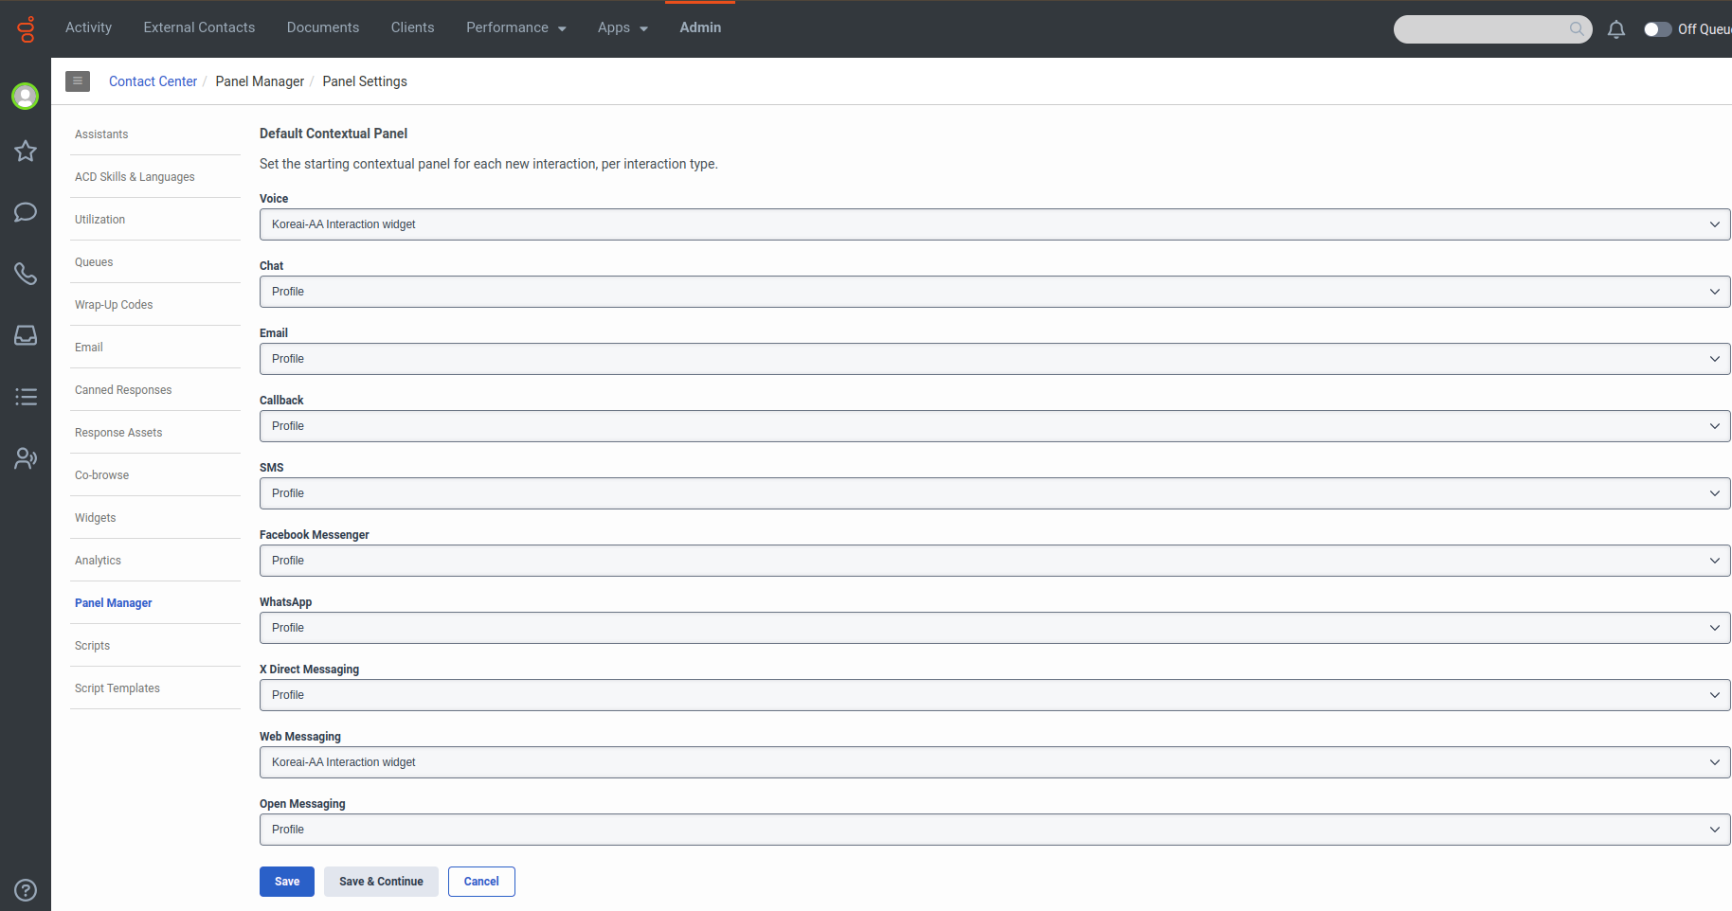Image resolution: width=1732 pixels, height=911 pixels.
Task: Collapse the sidebar with hamburger button
Action: tap(78, 81)
